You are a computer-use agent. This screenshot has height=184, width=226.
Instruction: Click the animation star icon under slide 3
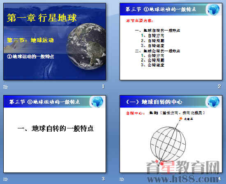5,179
